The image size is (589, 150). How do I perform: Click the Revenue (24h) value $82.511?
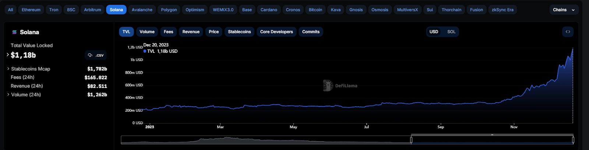pos(97,86)
